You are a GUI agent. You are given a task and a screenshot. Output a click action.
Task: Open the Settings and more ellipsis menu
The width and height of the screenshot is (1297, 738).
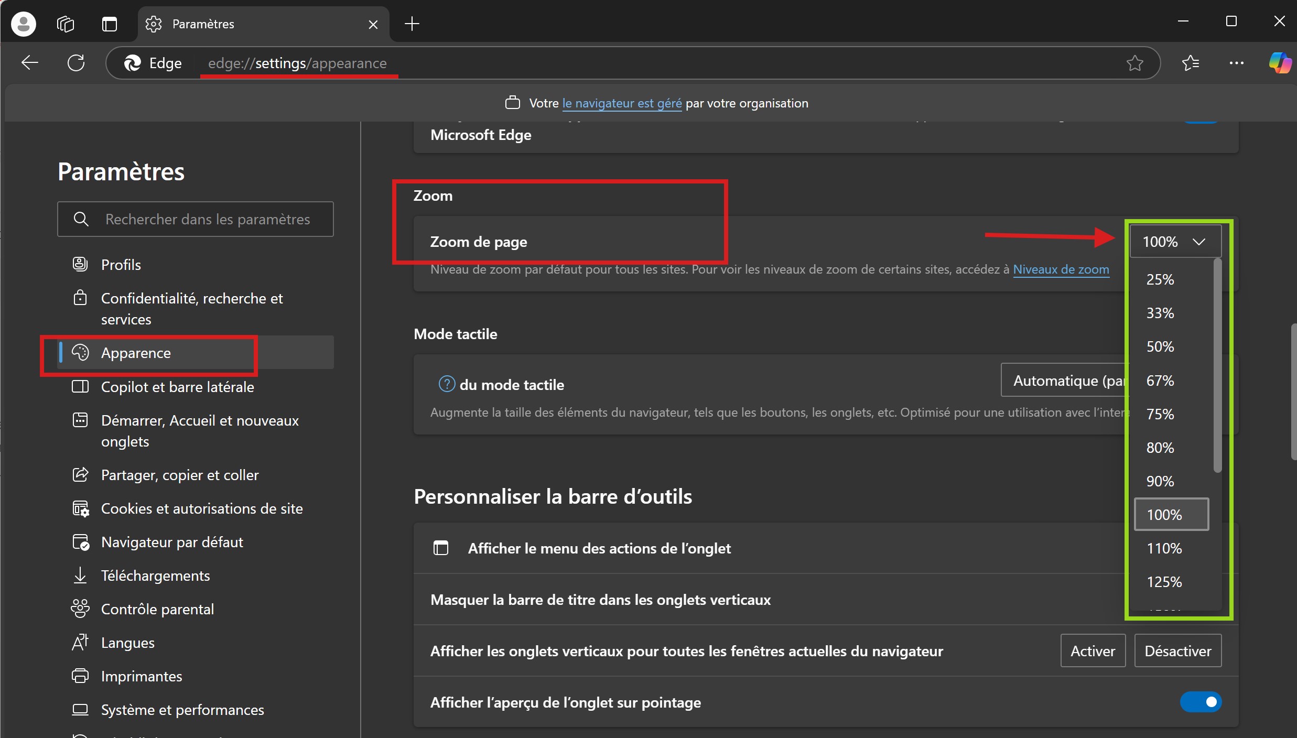pos(1236,63)
